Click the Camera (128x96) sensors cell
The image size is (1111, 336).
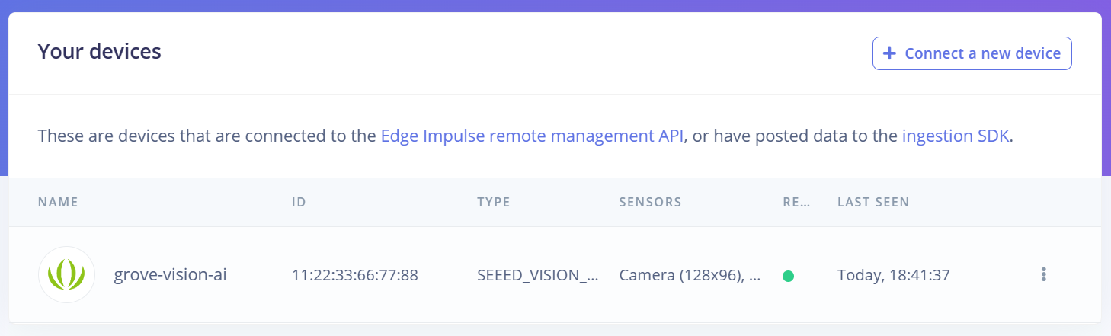(689, 275)
